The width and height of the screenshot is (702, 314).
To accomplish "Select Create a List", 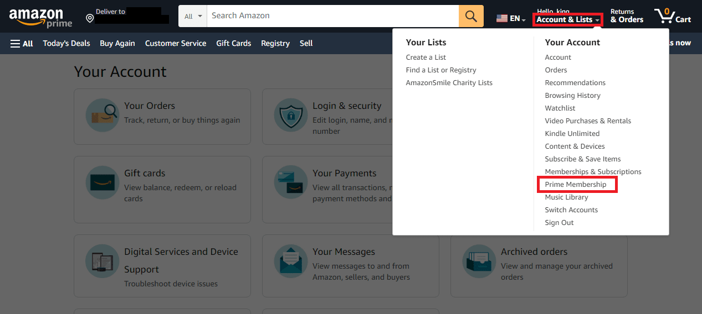I will [426, 57].
